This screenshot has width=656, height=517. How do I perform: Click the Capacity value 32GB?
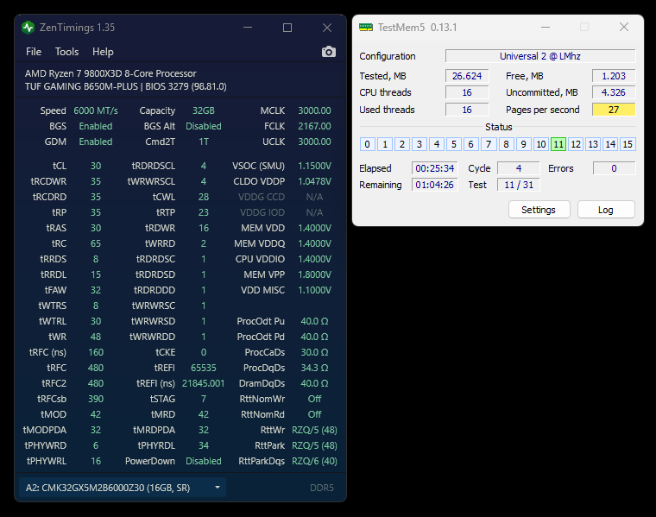click(204, 110)
